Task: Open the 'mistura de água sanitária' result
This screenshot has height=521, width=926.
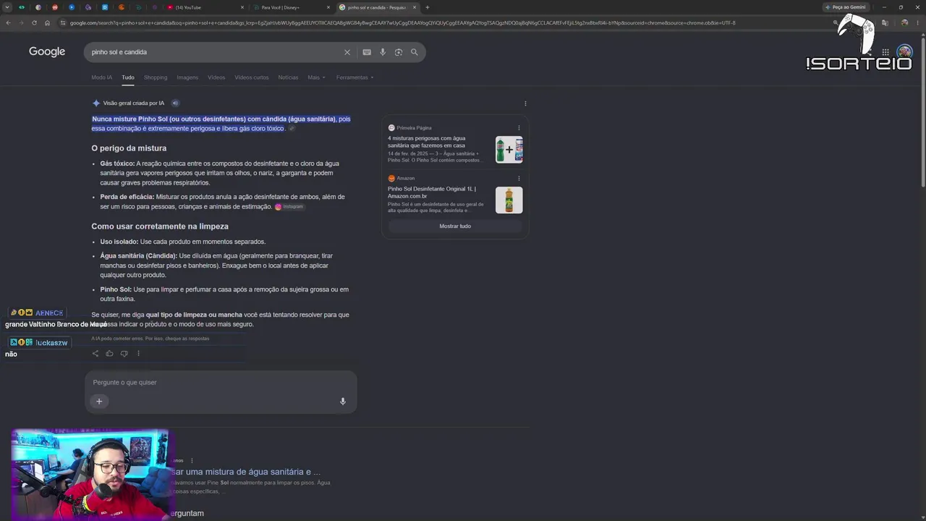Action: click(x=246, y=472)
